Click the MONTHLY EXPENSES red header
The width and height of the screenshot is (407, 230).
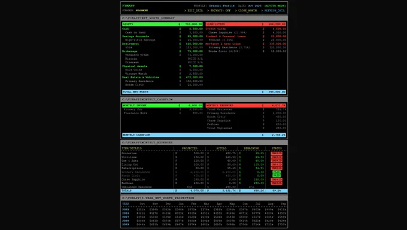pos(246,105)
